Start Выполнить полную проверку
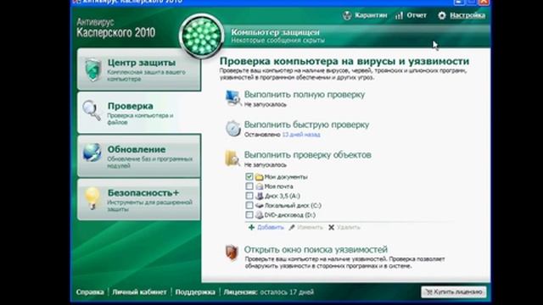Image resolution: width=543 pixels, height=305 pixels. [305, 94]
